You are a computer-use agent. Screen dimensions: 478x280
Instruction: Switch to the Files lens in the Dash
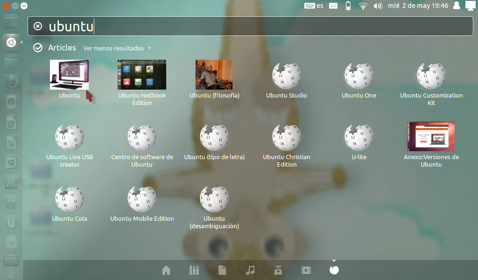click(x=222, y=270)
